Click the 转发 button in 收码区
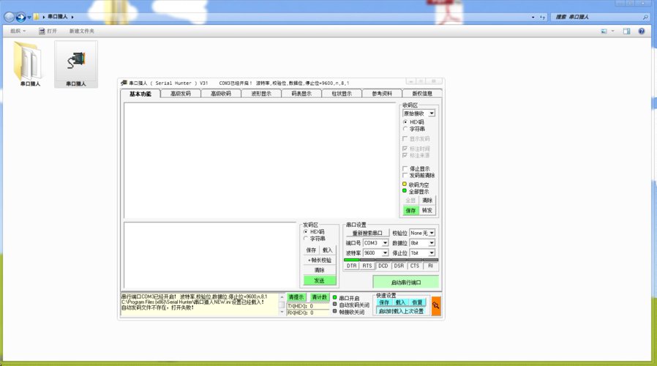This screenshot has width=657, height=366. (x=427, y=211)
